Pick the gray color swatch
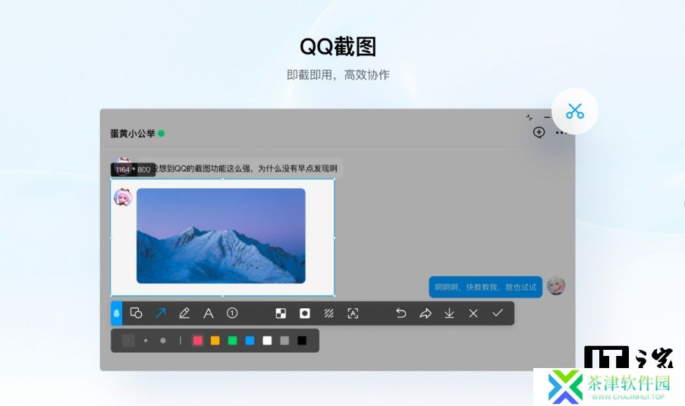Image resolution: width=685 pixels, height=406 pixels. (x=284, y=341)
